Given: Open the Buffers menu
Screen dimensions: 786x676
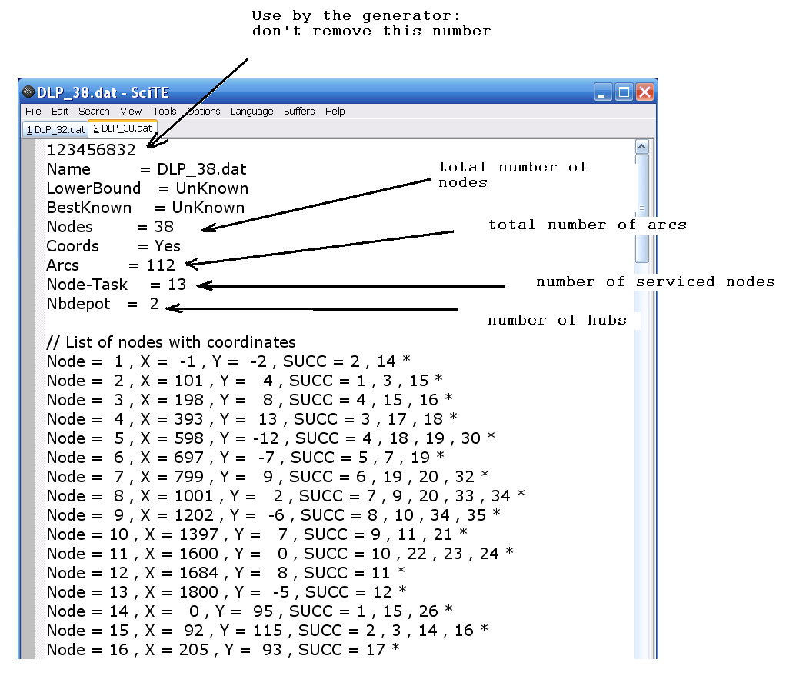Looking at the screenshot, I should pyautogui.click(x=298, y=112).
